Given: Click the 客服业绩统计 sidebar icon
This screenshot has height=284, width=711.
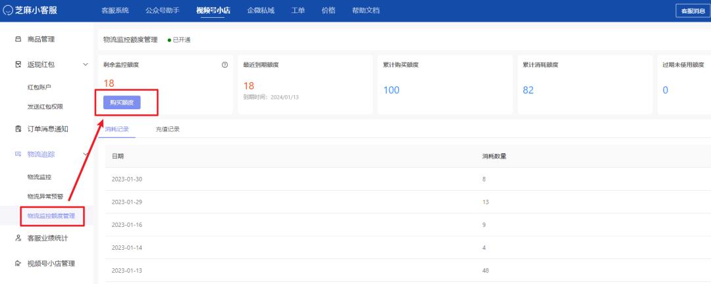Looking at the screenshot, I should tap(18, 238).
